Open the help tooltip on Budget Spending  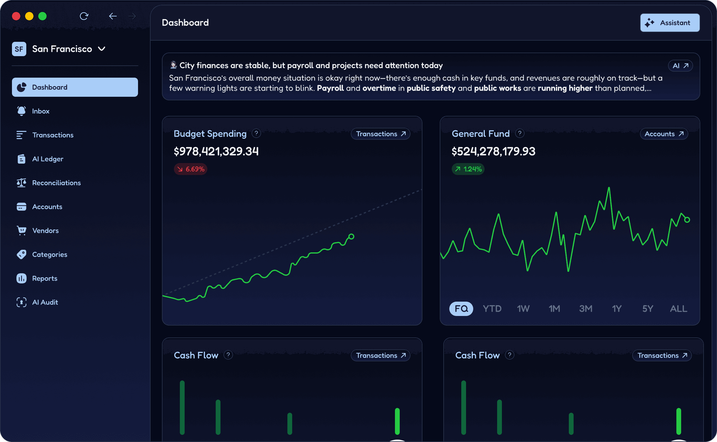coord(256,133)
